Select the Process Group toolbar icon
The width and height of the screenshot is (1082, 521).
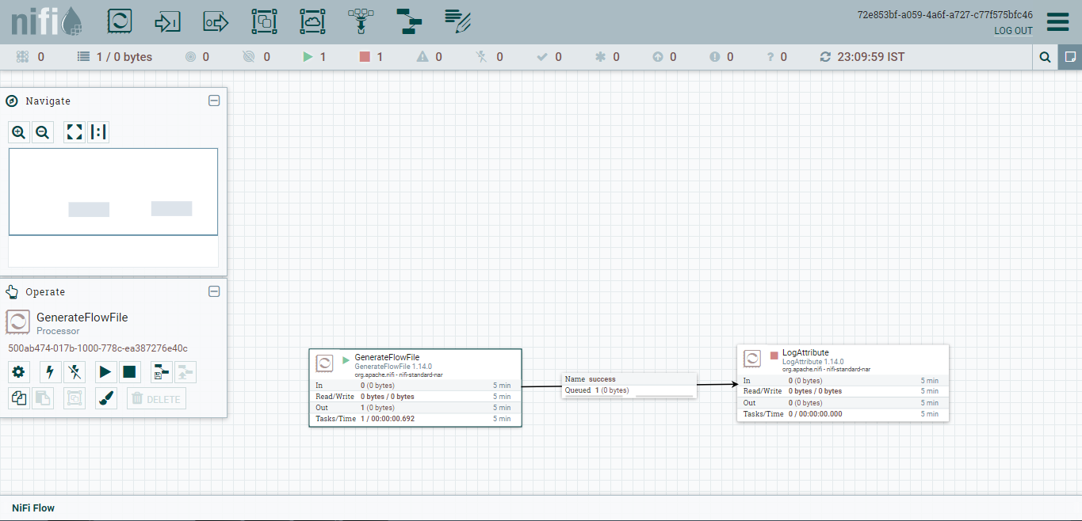click(264, 21)
